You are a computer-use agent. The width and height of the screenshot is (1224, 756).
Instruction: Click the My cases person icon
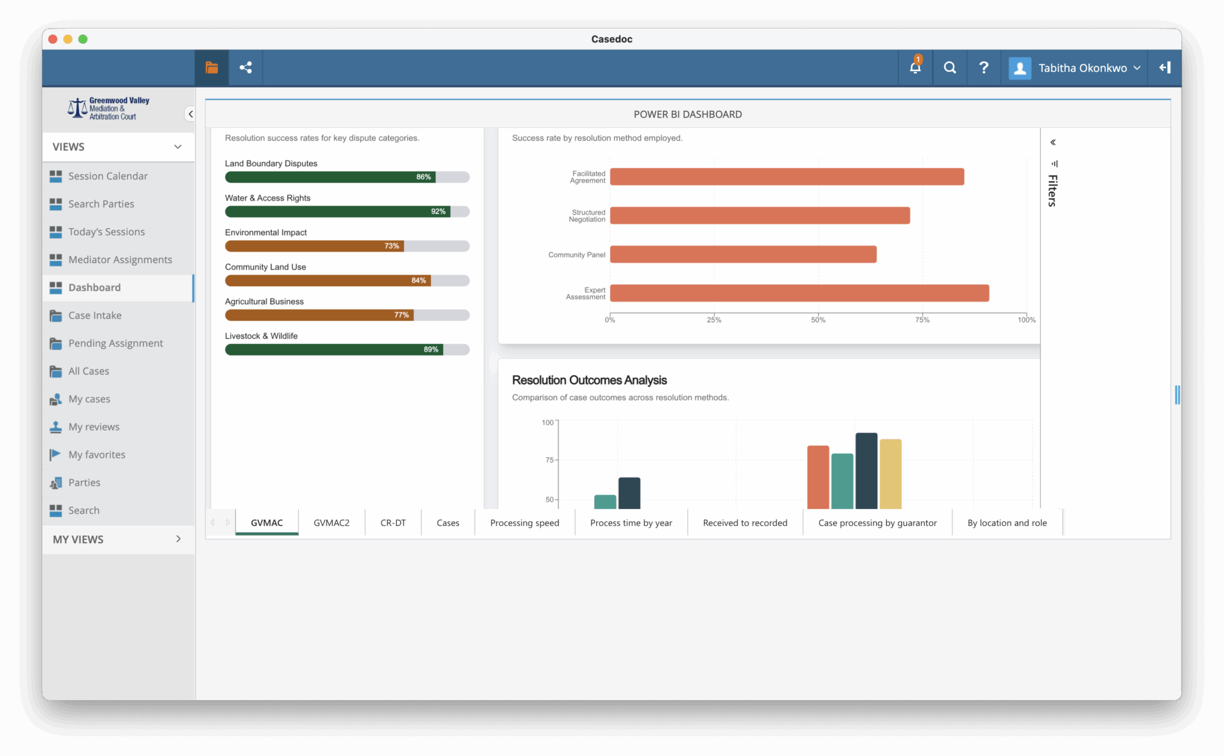(56, 399)
